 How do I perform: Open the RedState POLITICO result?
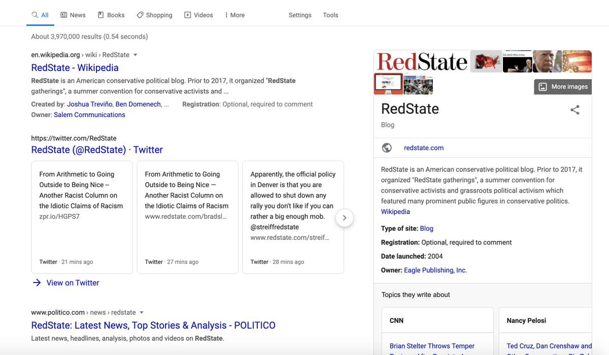pos(153,325)
